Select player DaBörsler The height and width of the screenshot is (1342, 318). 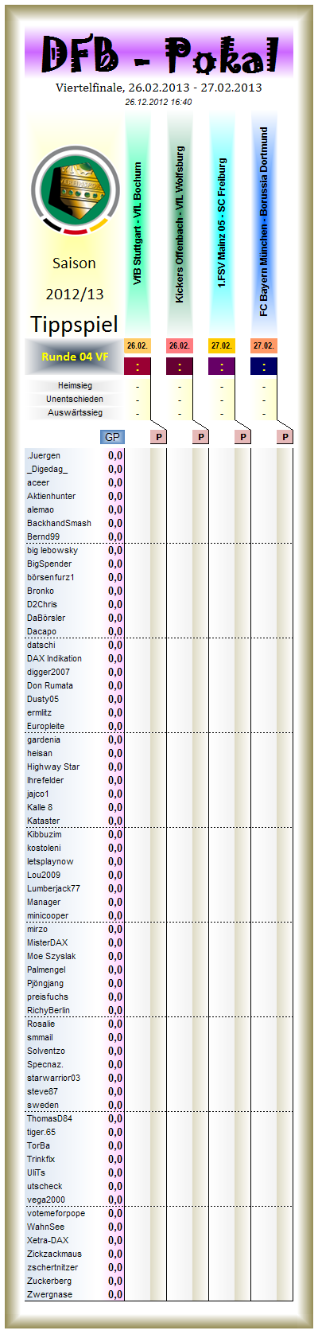[x=46, y=618]
